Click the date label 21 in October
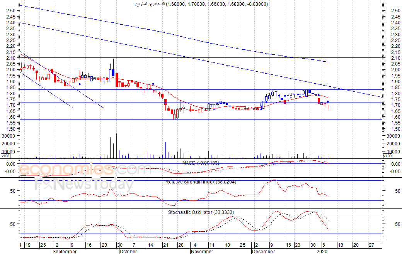 [x=165, y=245]
